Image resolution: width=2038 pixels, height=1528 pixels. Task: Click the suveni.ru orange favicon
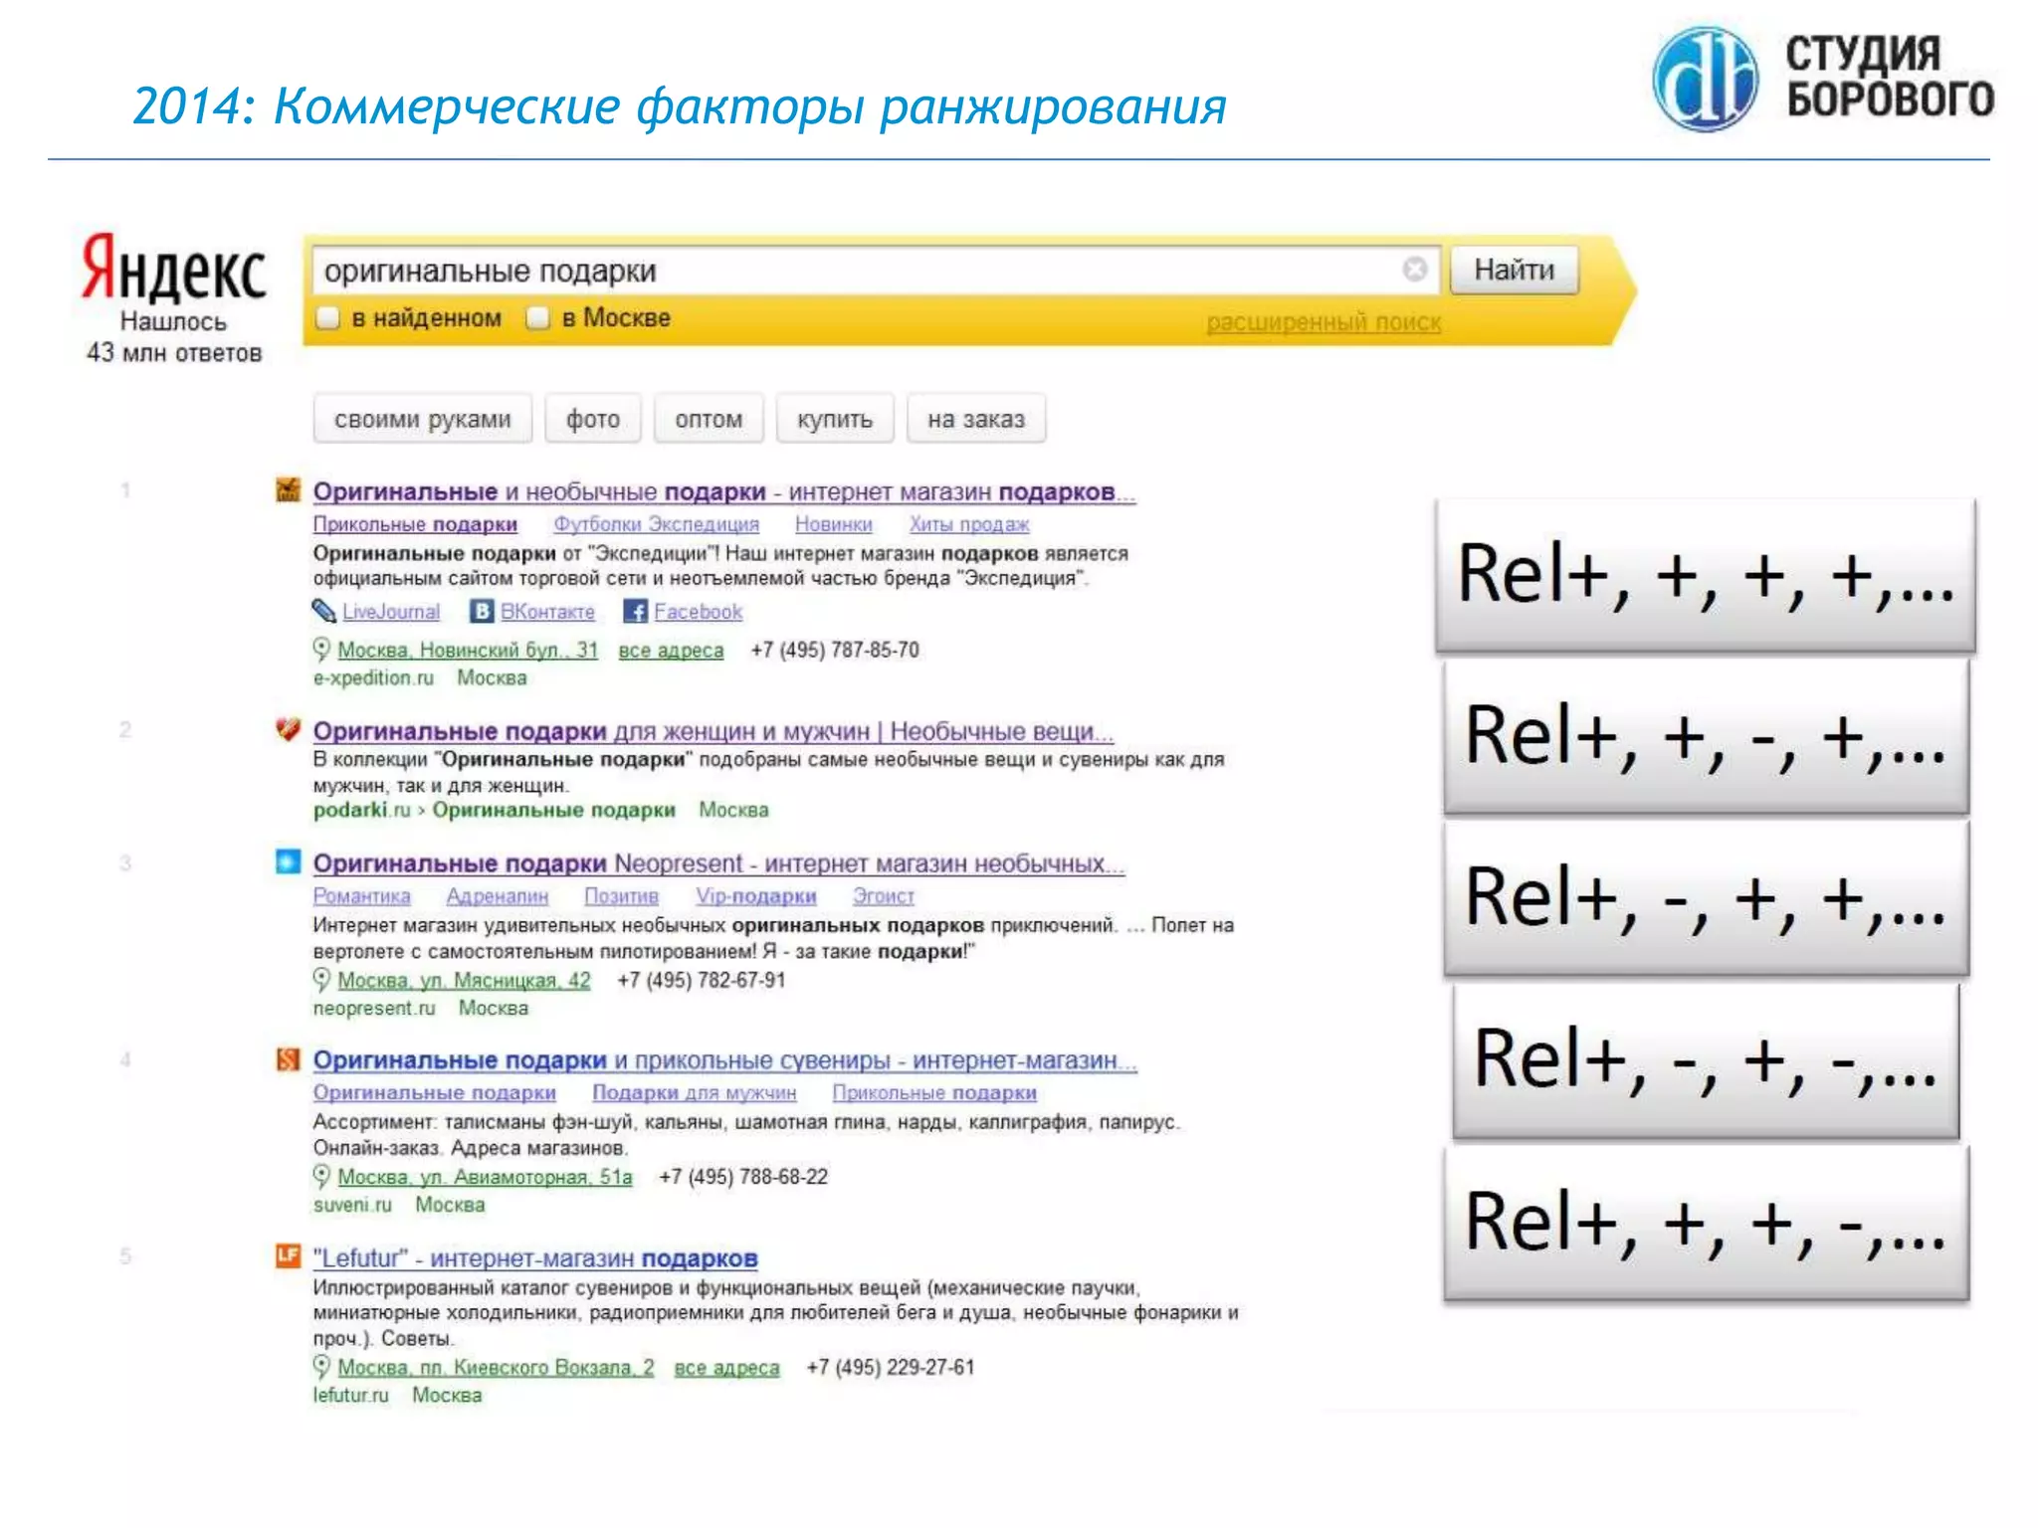tap(288, 1058)
